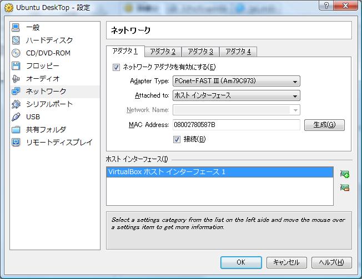Open the Adapter Type dropdown

pyautogui.click(x=237, y=81)
